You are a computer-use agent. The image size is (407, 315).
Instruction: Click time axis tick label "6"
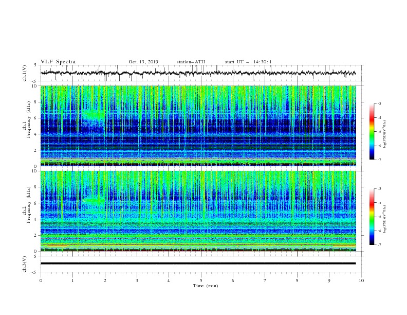pyautogui.click(x=233, y=281)
